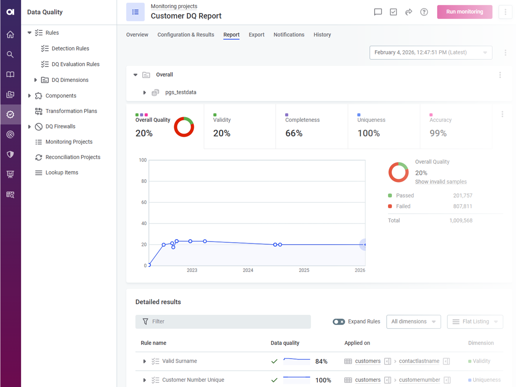Open the help question mark icon

[x=424, y=12]
